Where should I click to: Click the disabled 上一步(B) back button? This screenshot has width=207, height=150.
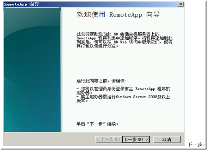[x=109, y=139]
